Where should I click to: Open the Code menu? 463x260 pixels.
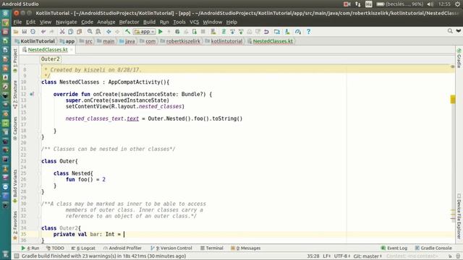(x=87, y=22)
